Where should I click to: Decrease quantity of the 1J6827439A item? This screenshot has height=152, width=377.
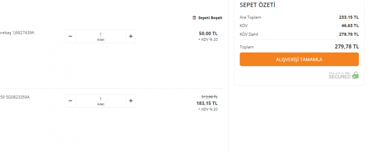pyautogui.click(x=70, y=36)
